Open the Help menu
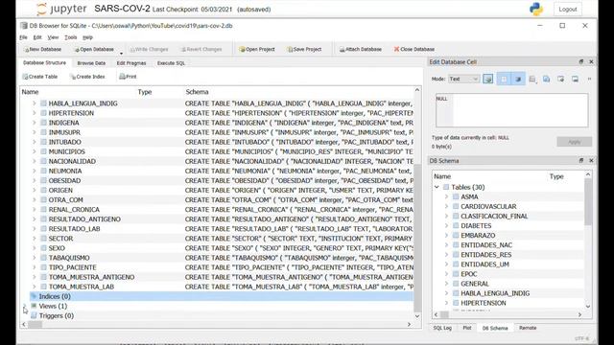This screenshot has height=345, width=614. click(x=87, y=37)
